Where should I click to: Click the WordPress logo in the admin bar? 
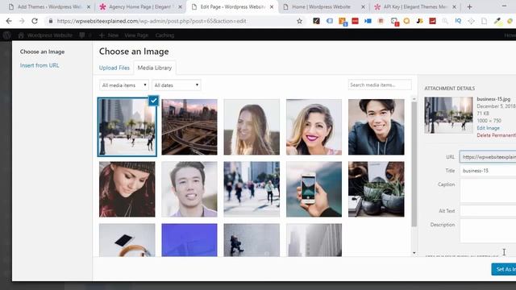pos(7,35)
